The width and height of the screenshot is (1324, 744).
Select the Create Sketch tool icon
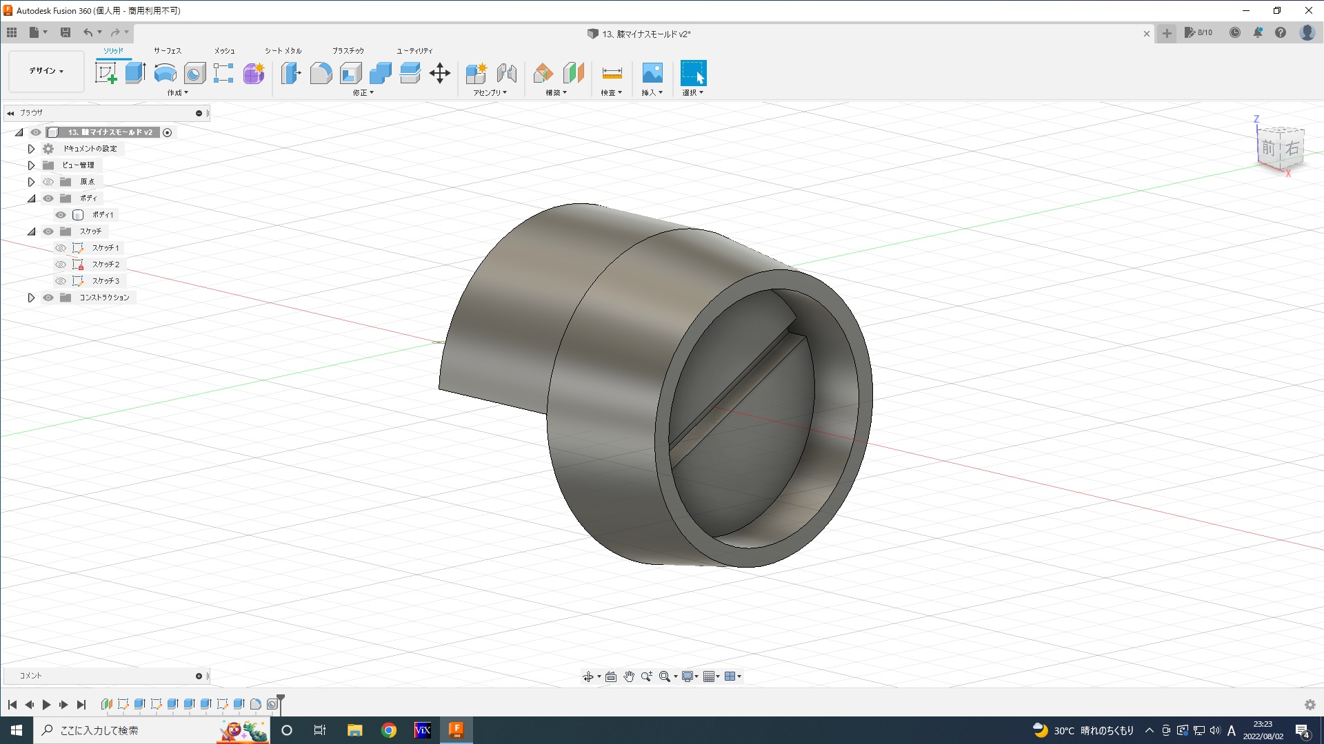106,73
